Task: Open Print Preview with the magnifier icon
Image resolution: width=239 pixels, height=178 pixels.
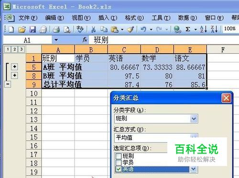Action: [x=67, y=30]
